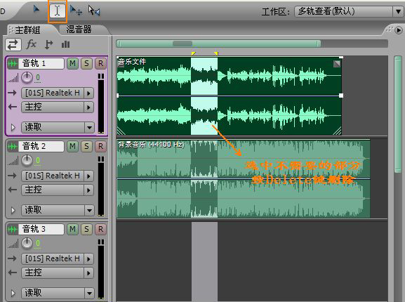Screen dimensions: 405x302
Task: Open the panel options play-arrow menu
Action: 399,30
